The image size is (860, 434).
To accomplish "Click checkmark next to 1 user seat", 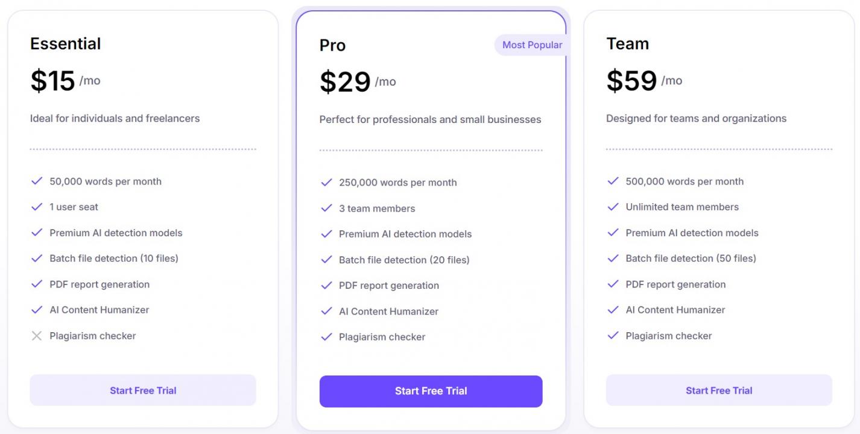I will 37,207.
